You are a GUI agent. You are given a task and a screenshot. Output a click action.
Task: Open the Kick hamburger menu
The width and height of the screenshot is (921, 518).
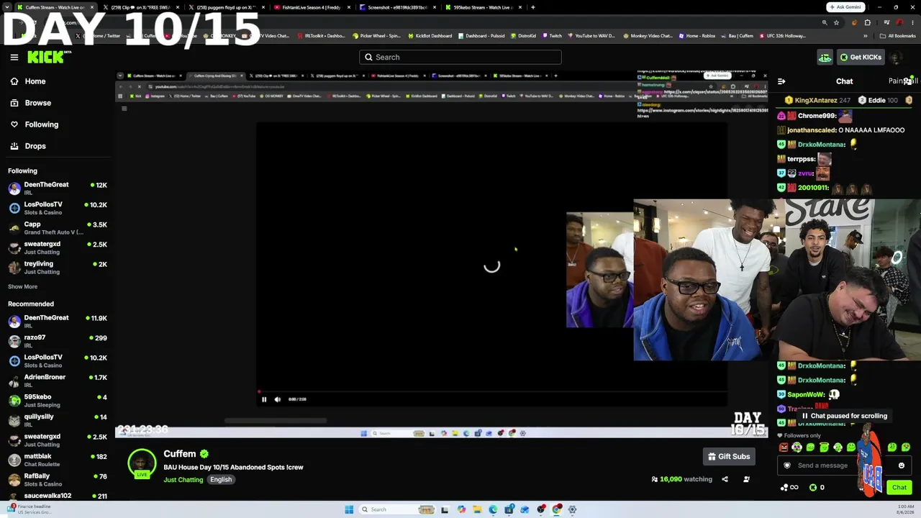click(14, 58)
